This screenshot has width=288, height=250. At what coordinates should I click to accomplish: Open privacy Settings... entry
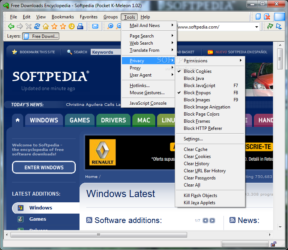click(210, 139)
